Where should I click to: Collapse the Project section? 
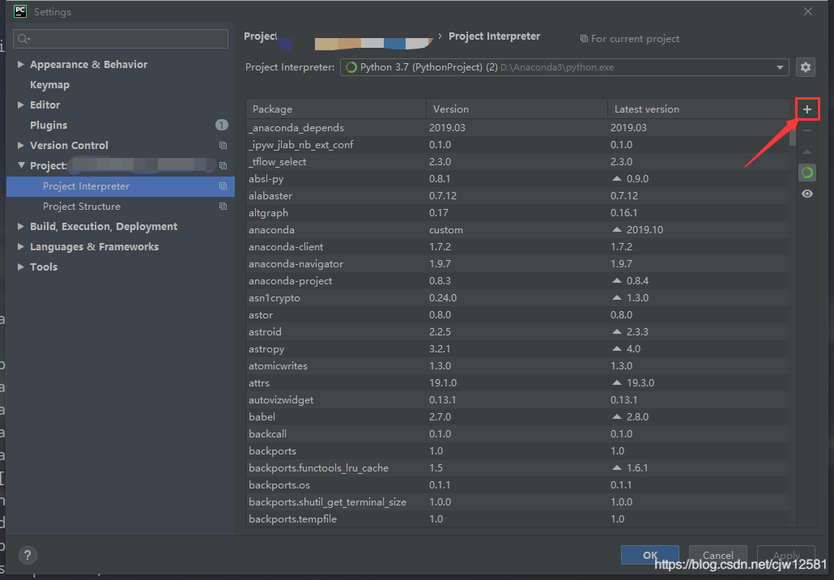21,165
